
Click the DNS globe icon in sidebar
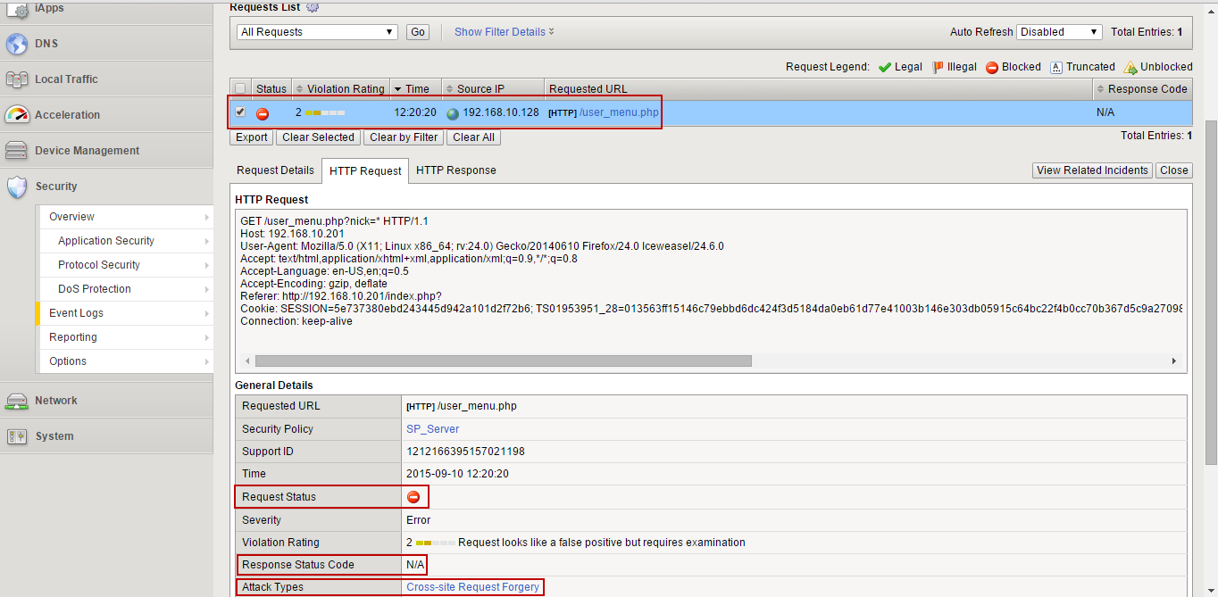17,43
